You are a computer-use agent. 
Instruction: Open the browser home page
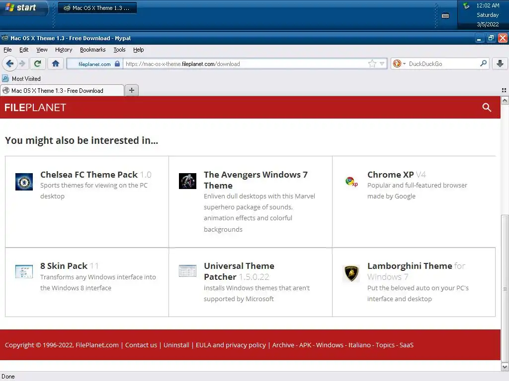click(56, 63)
